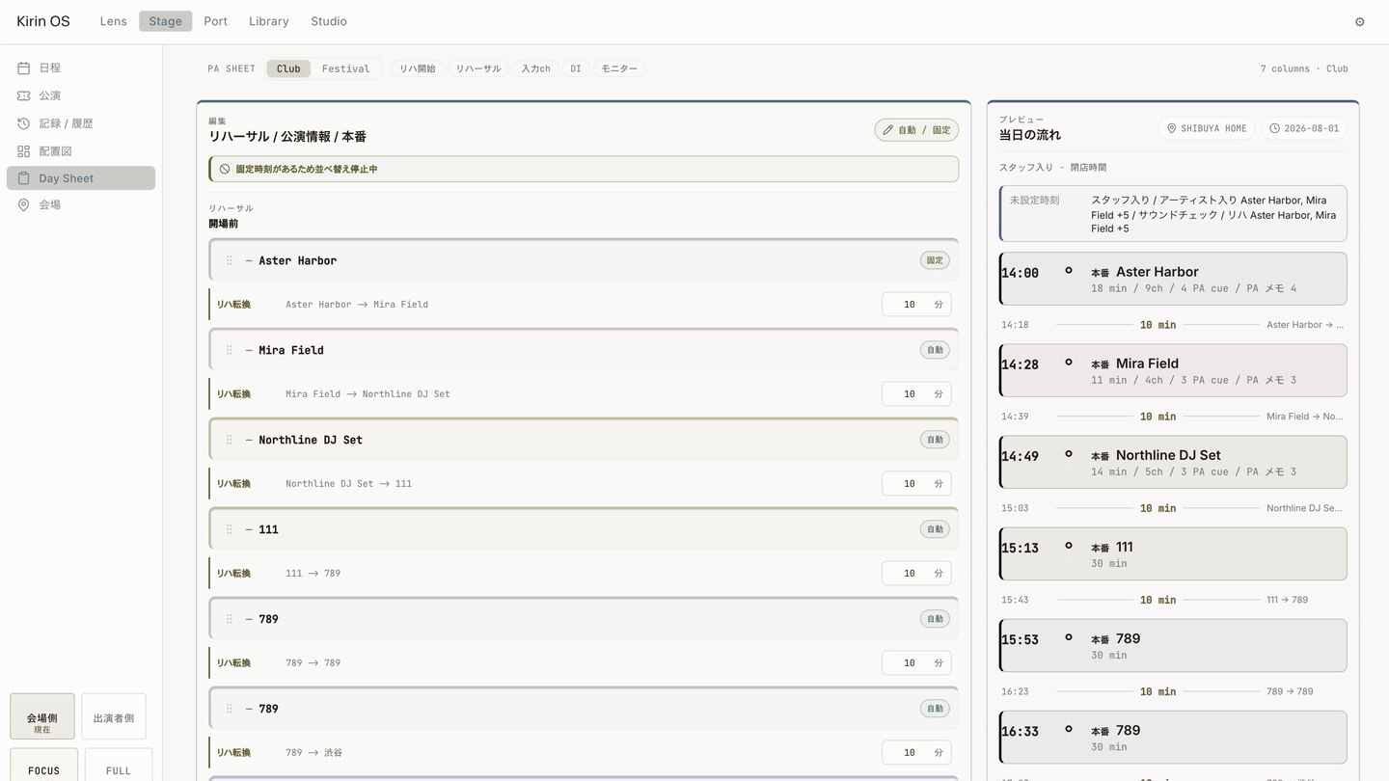1389x781 pixels.
Task: Select the 出演者側 view button
Action: coord(114,716)
